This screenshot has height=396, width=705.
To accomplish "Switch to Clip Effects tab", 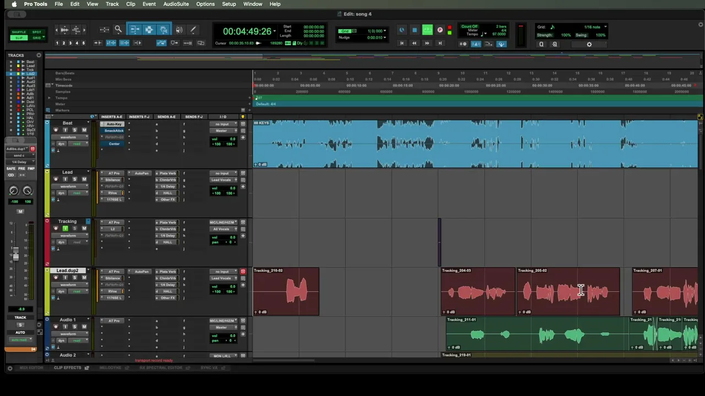I will [68, 368].
